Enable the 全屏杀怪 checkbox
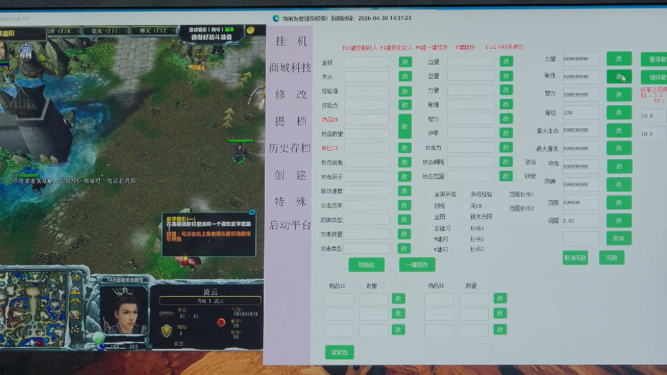The image size is (667, 375). [x=429, y=194]
